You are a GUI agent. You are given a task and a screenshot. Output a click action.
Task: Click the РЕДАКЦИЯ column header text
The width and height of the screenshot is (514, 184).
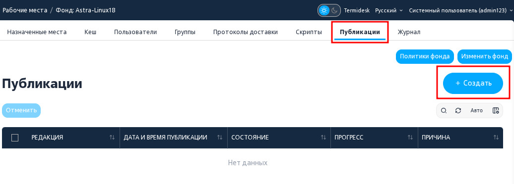pyautogui.click(x=47, y=138)
